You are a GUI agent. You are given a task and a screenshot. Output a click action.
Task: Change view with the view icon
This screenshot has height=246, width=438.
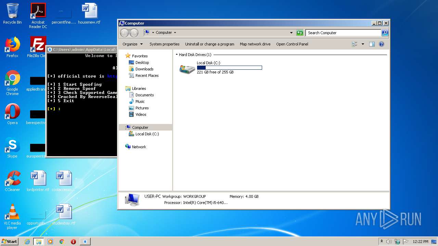pyautogui.click(x=355, y=44)
